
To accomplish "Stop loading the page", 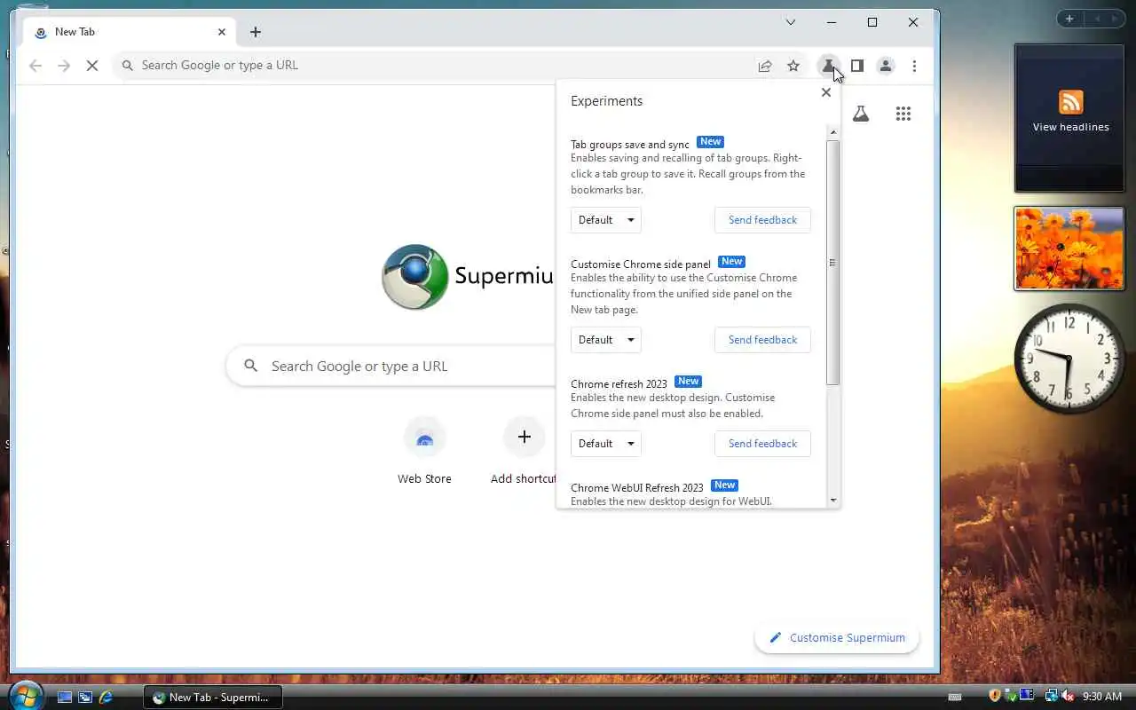I will click(x=92, y=66).
